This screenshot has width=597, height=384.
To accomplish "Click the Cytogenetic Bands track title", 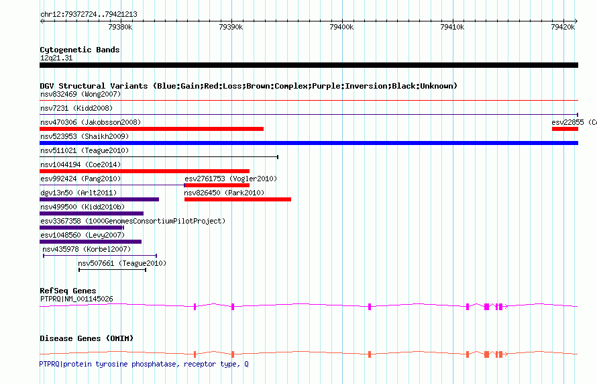I will click(80, 50).
